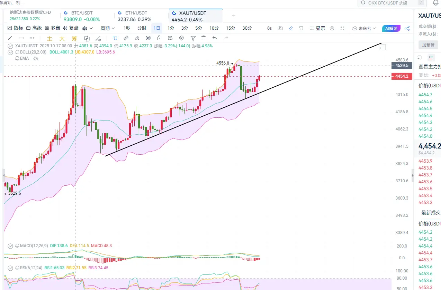Open the 未命名 layout dropdown
The image size is (441, 290).
pos(364,28)
